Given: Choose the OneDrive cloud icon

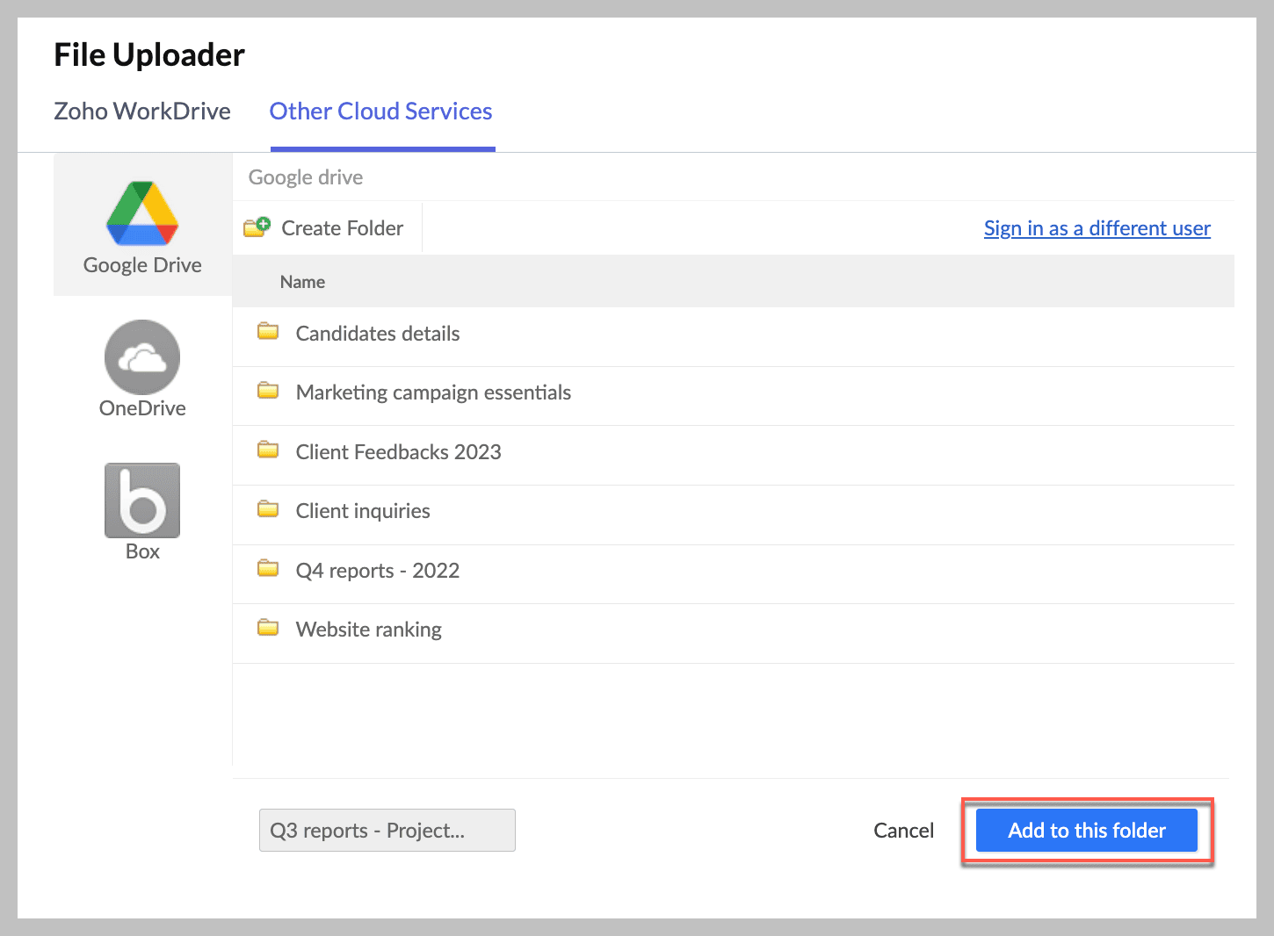Looking at the screenshot, I should pos(142,357).
